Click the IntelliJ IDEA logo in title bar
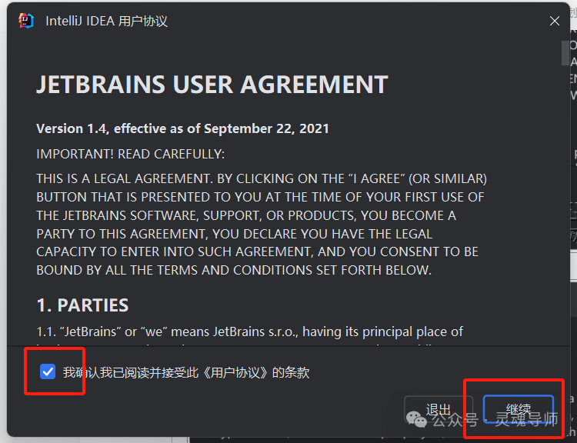This screenshot has height=443, width=577. pos(26,21)
